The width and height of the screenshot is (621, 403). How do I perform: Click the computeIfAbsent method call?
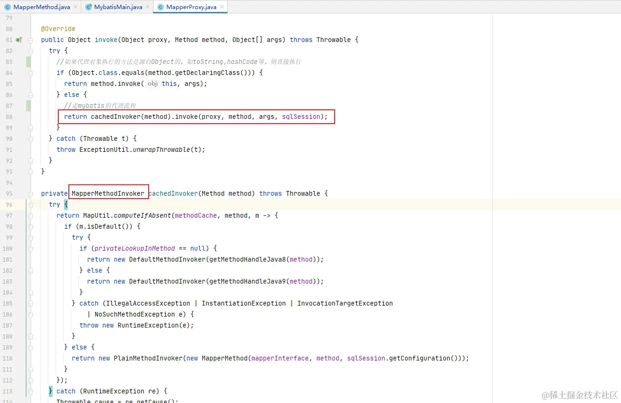(x=142, y=215)
